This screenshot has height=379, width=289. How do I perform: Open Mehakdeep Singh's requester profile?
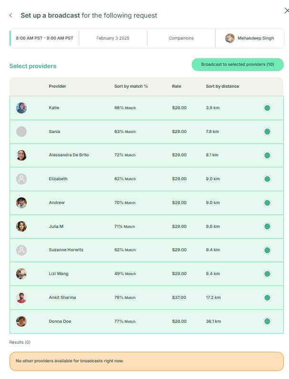point(250,38)
